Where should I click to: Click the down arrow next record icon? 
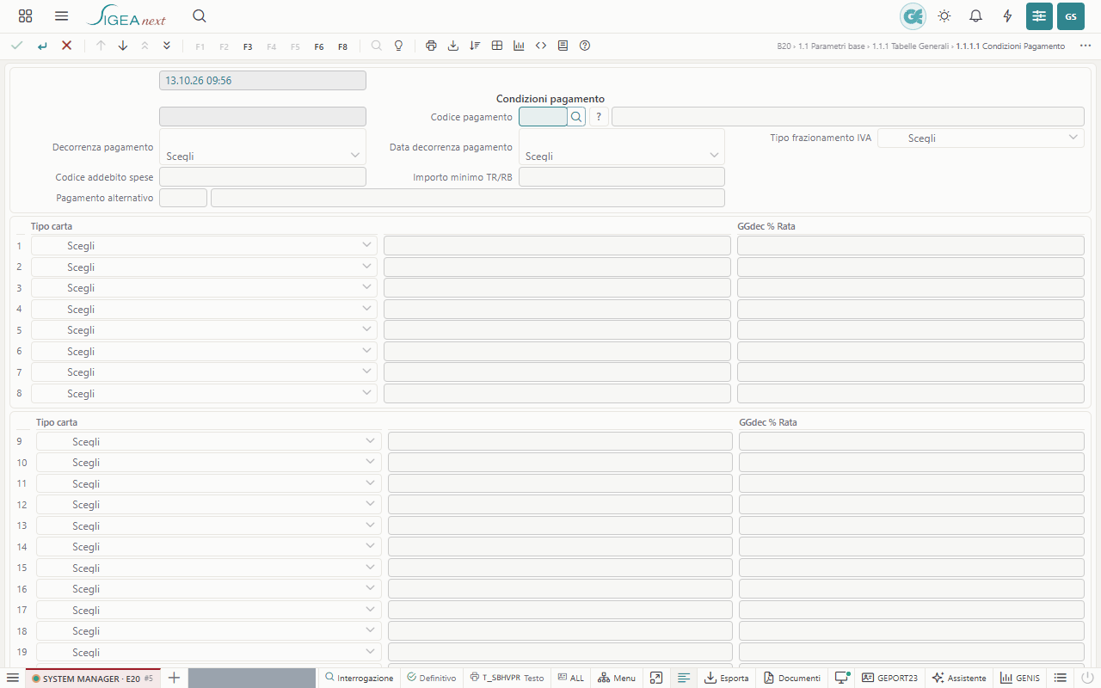click(123, 46)
